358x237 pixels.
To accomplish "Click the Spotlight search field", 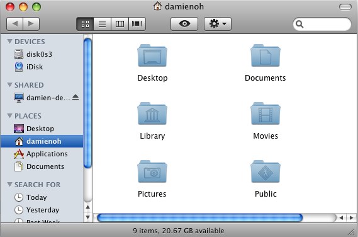I will (x=322, y=24).
